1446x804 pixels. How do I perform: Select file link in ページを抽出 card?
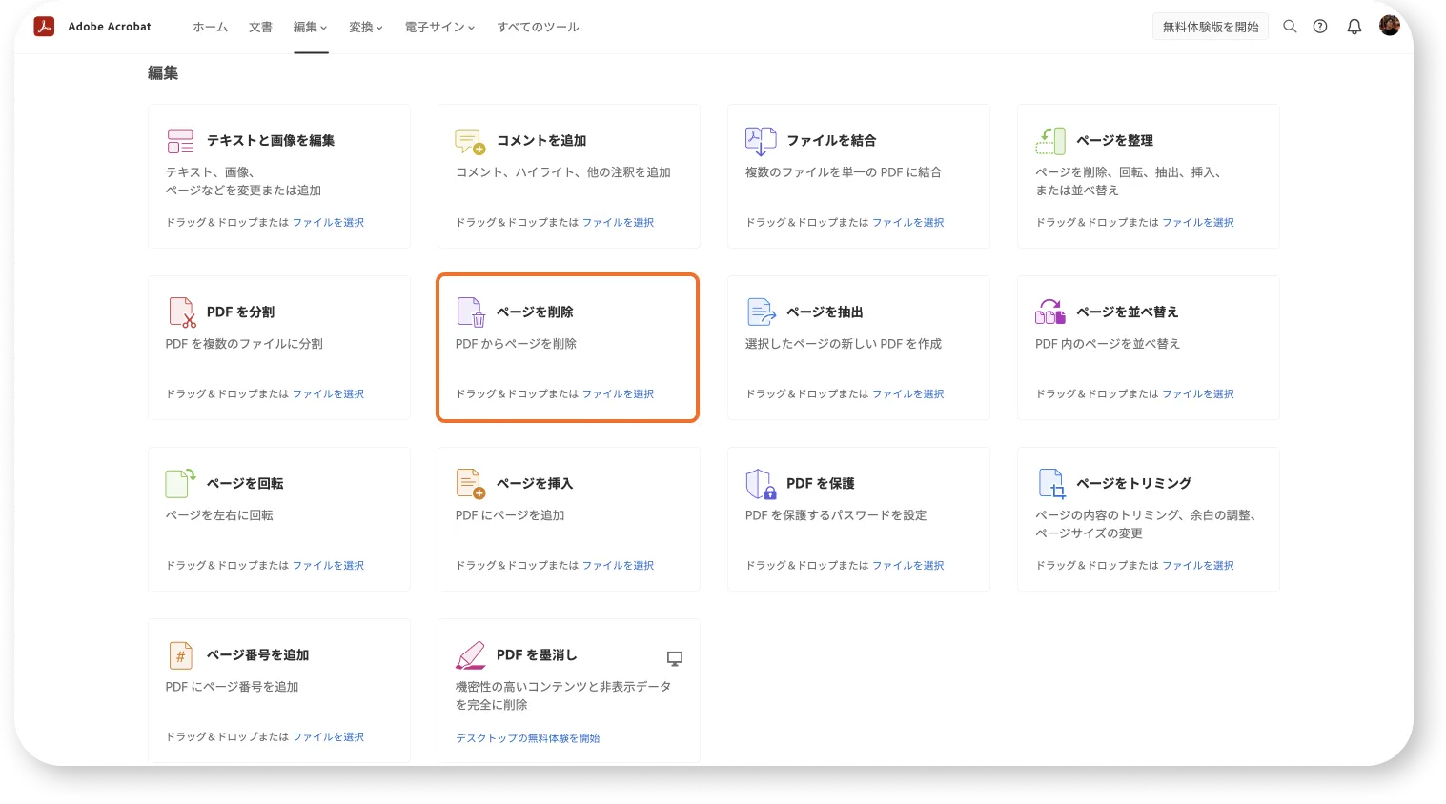pyautogui.click(x=907, y=393)
